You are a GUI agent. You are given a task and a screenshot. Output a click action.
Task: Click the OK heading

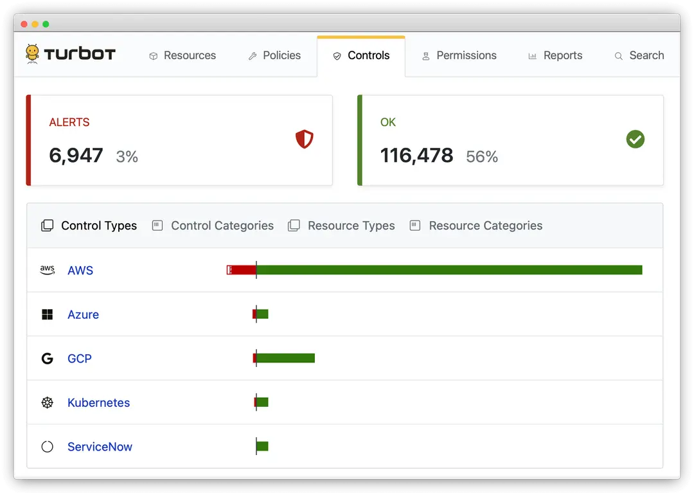[388, 122]
